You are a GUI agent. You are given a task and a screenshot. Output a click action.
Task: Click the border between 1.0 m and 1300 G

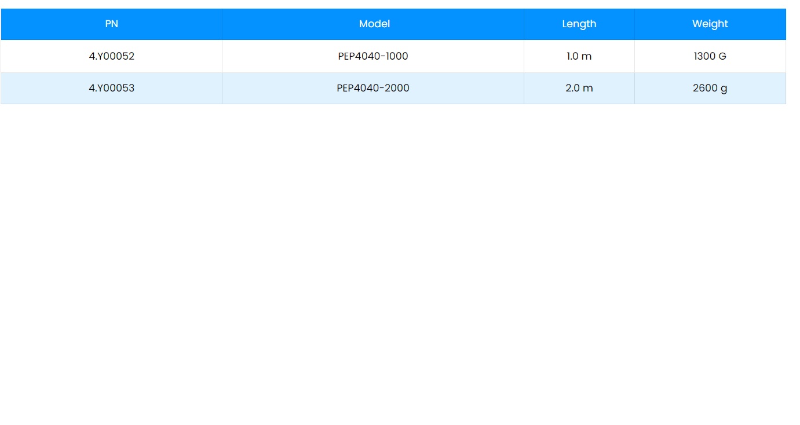tap(634, 56)
